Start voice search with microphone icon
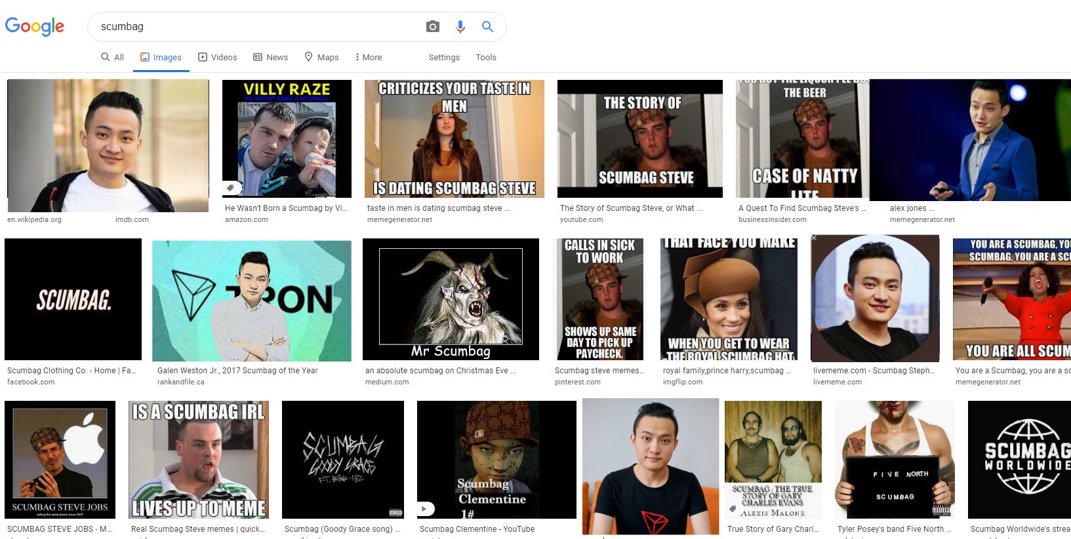1071x539 pixels. pyautogui.click(x=460, y=26)
